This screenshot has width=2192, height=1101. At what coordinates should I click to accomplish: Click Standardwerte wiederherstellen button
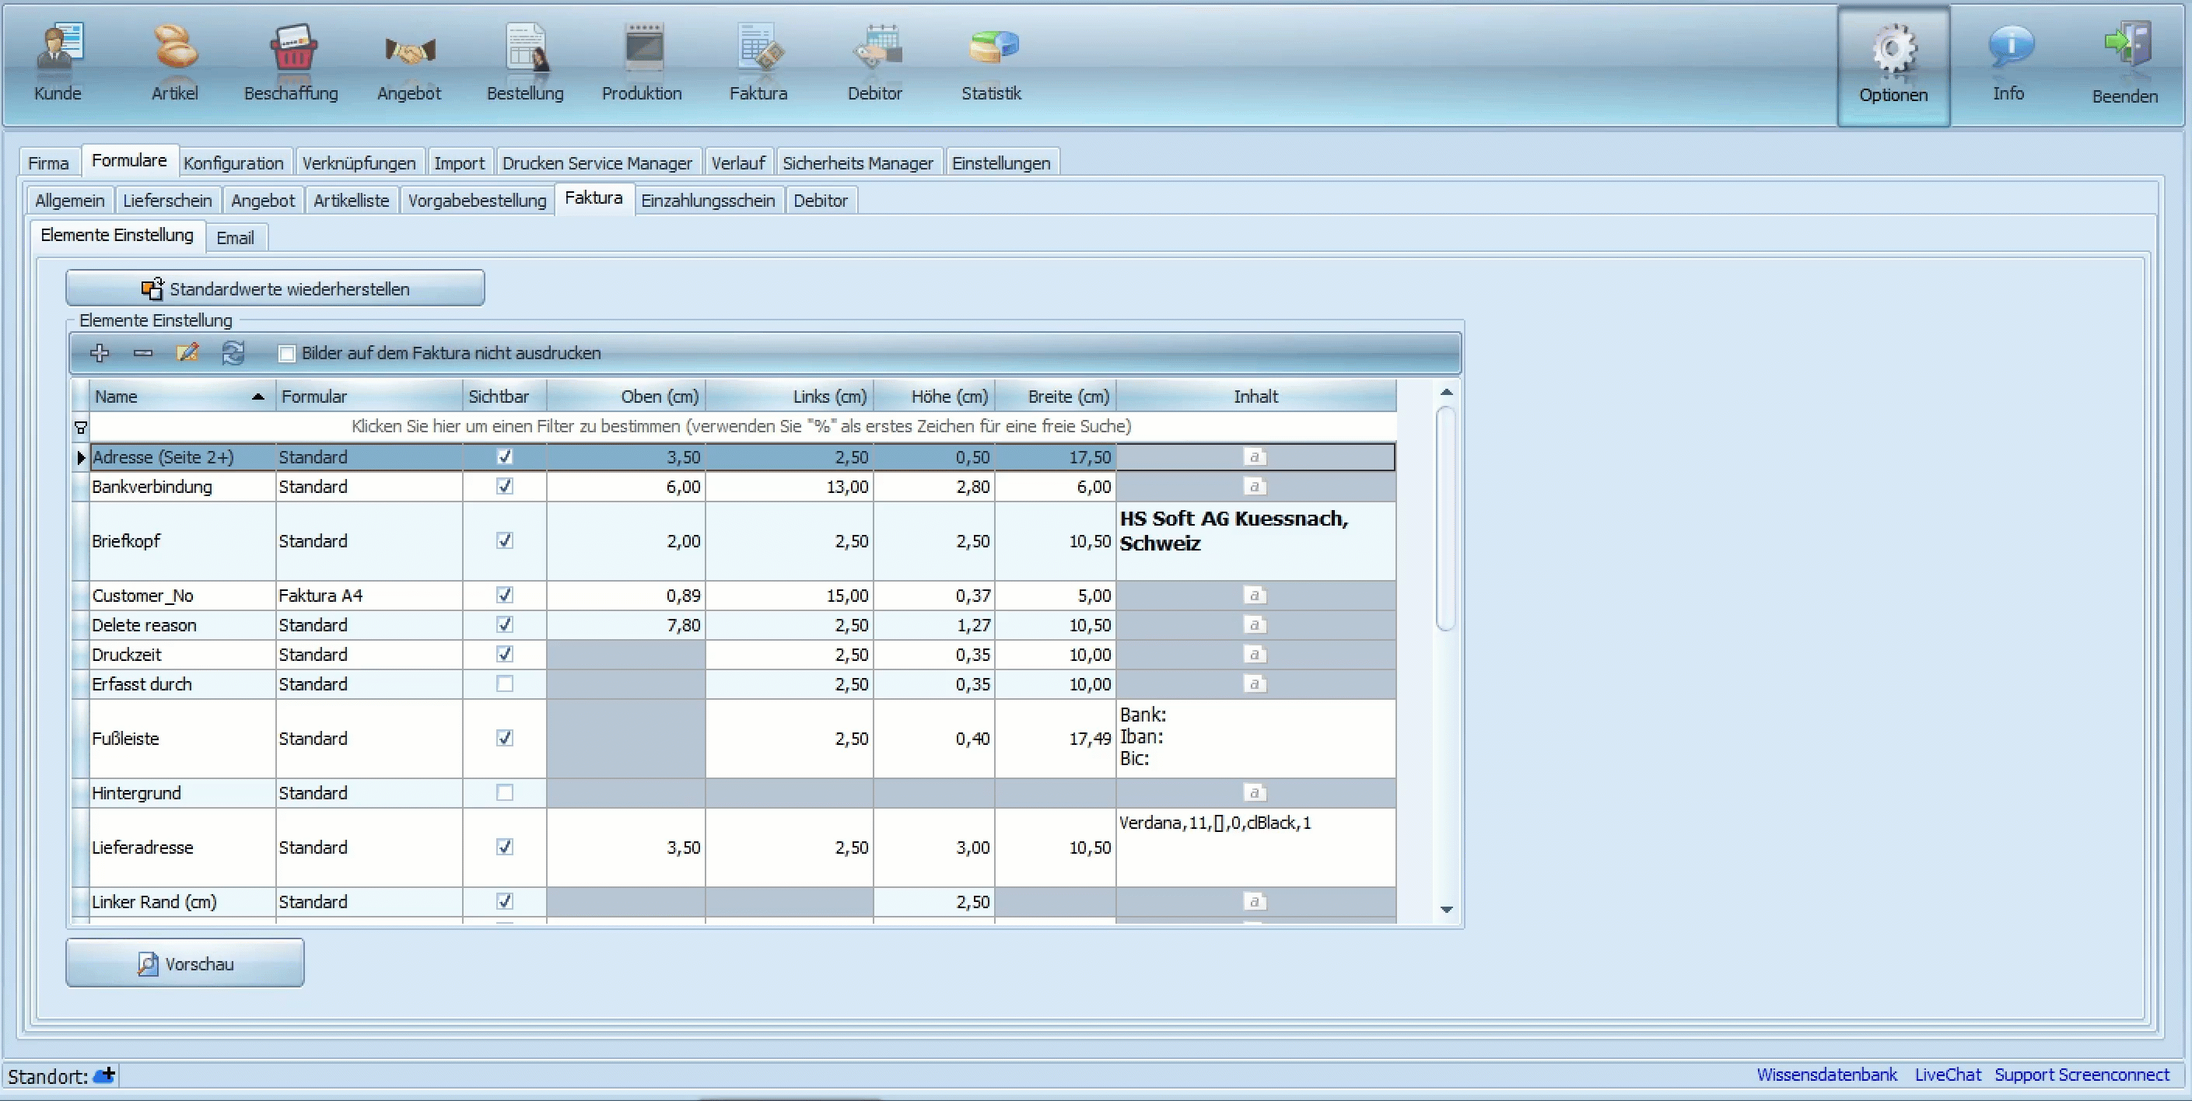click(x=275, y=288)
